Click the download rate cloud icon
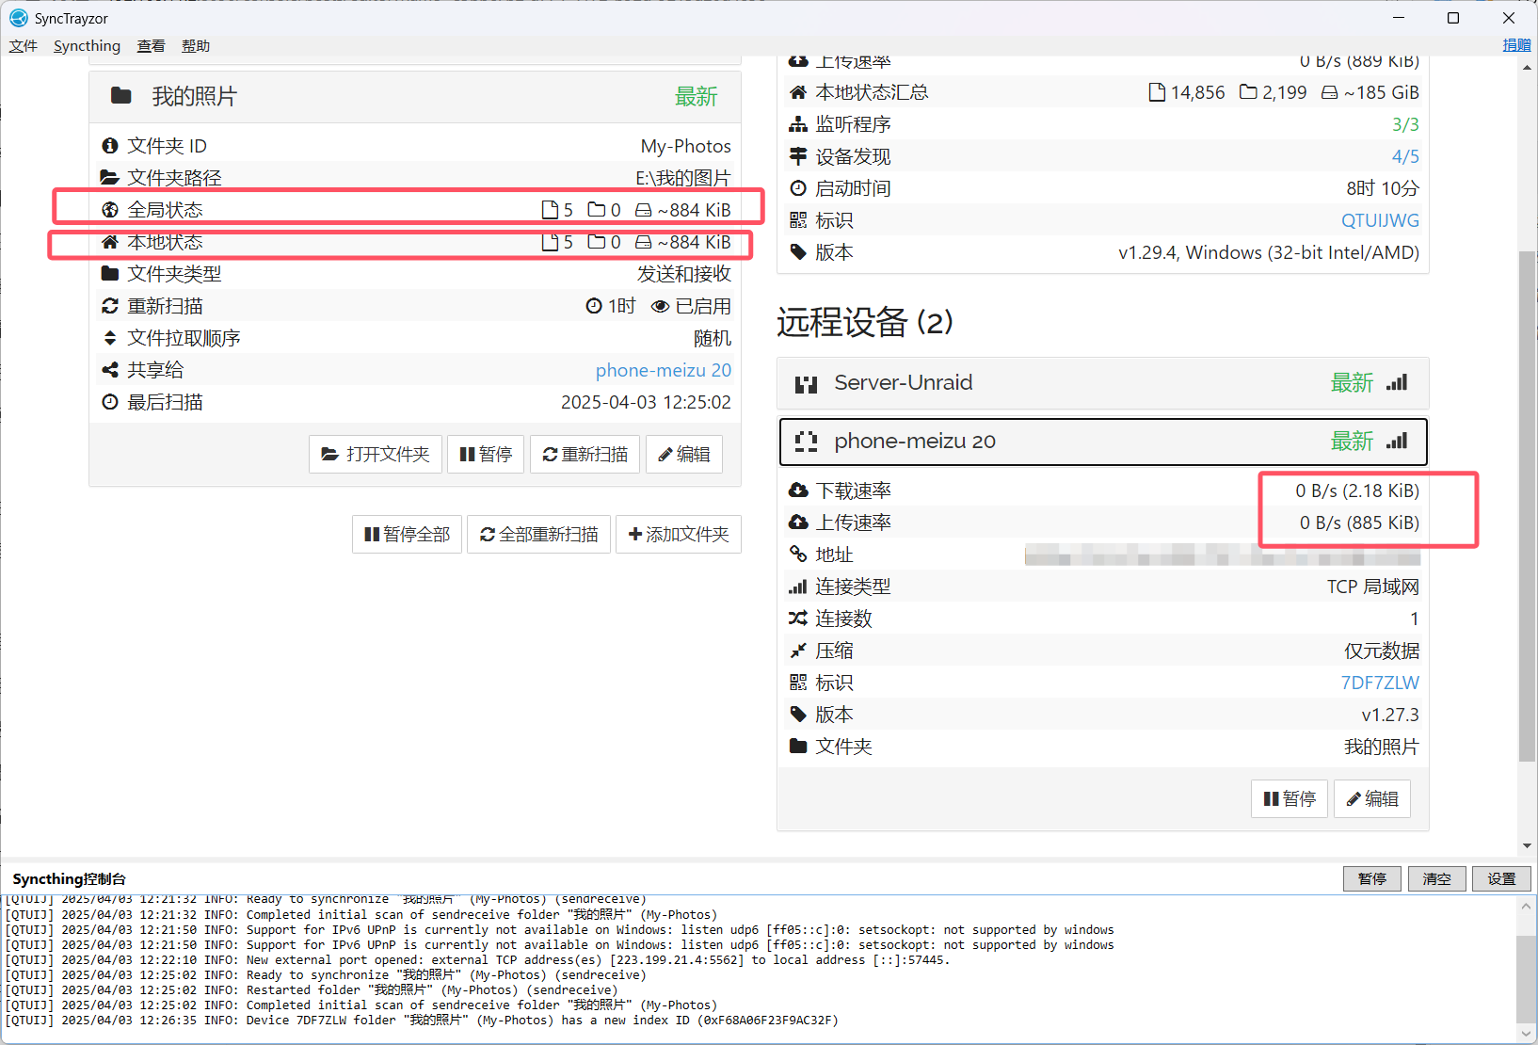The width and height of the screenshot is (1538, 1045). [x=798, y=490]
